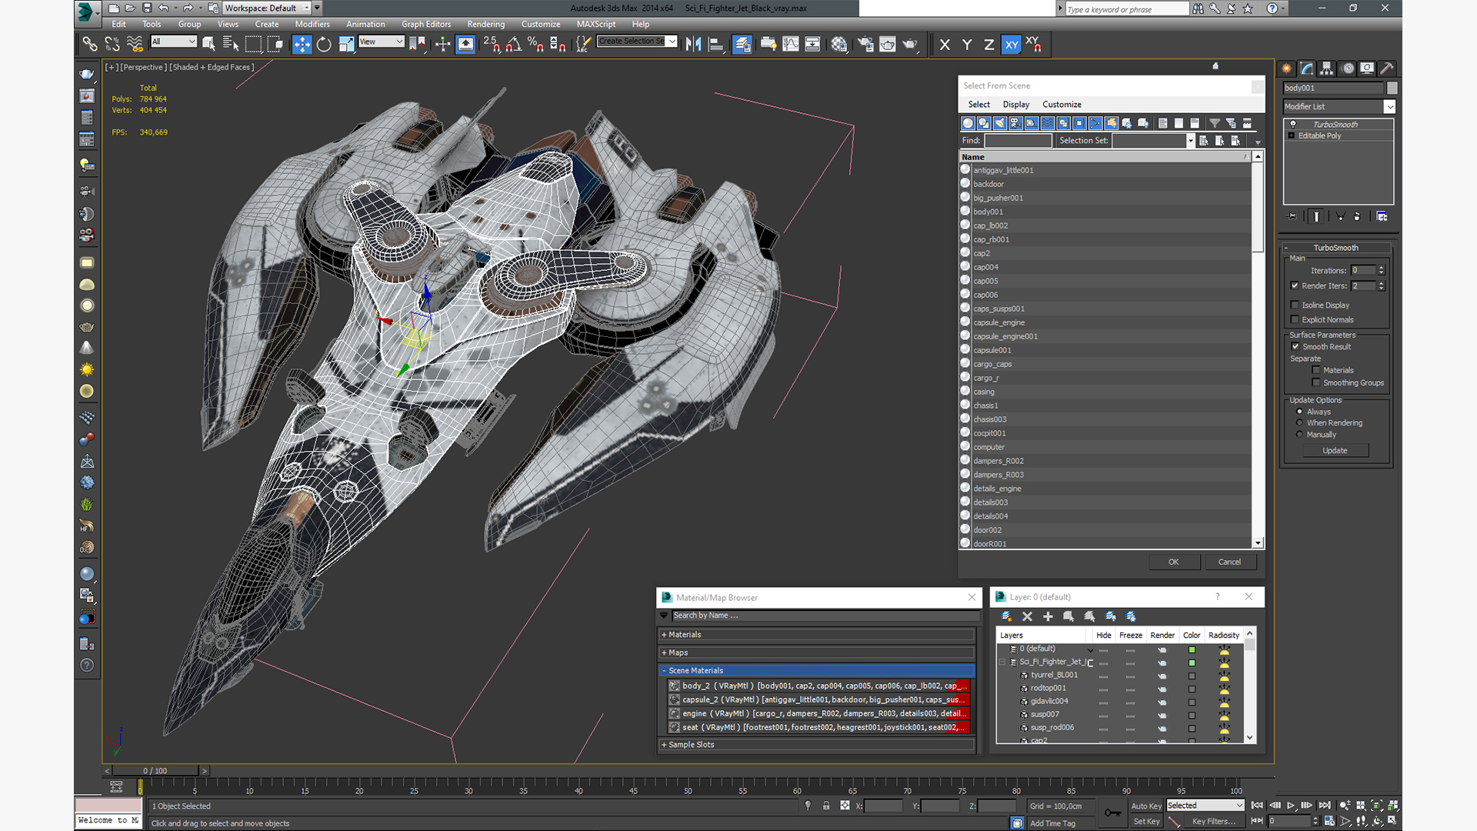The image size is (1477, 831).
Task: Constrain to X axis
Action: (x=945, y=45)
